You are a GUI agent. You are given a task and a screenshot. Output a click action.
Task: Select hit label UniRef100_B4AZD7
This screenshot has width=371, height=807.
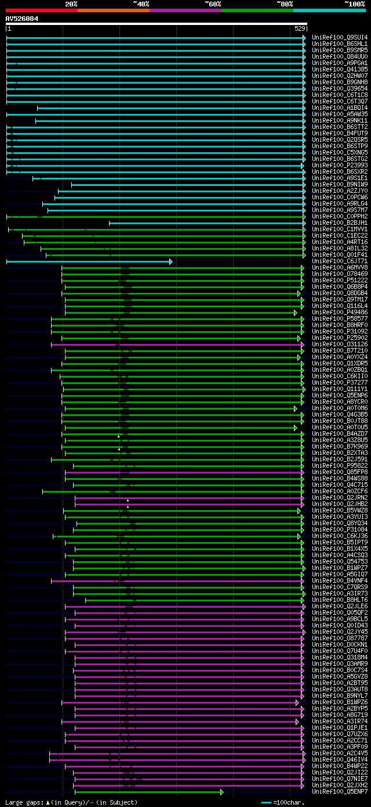tap(340, 433)
